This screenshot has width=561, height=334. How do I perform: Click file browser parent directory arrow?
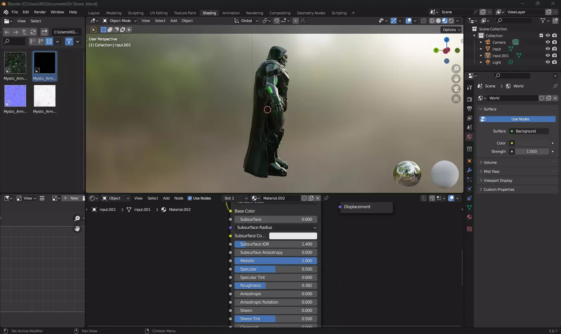[x=24, y=32]
